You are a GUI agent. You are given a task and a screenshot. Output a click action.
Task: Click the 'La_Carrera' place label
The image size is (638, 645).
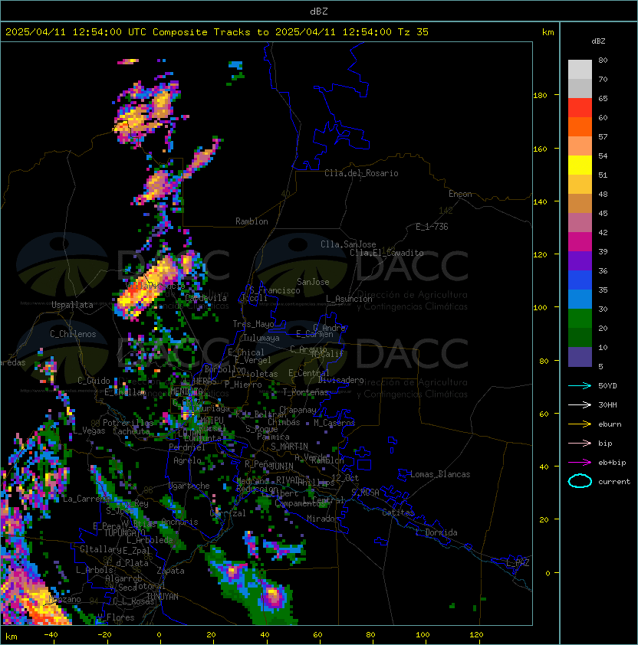click(87, 499)
